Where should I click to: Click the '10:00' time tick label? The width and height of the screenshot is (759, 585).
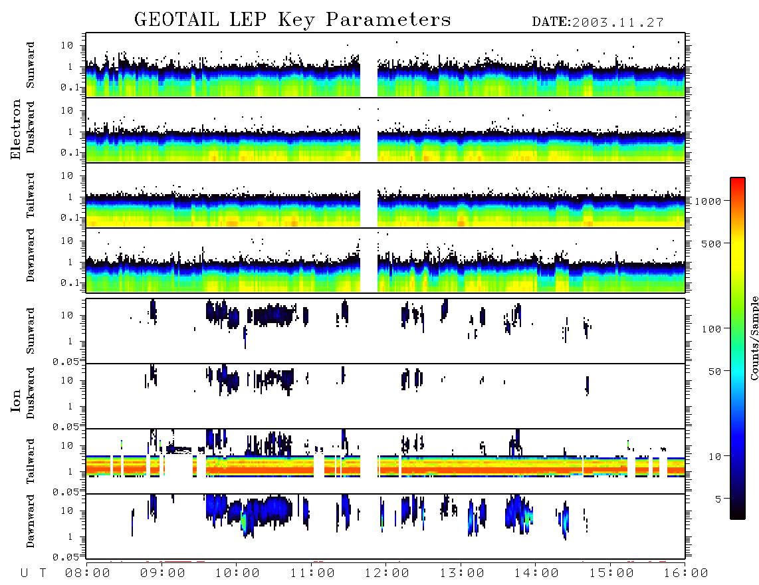238,573
